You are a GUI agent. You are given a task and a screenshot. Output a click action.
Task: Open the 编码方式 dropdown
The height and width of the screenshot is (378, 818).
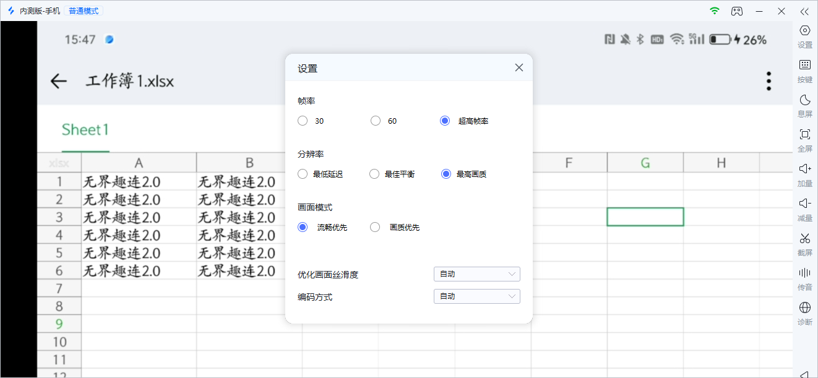[476, 296]
